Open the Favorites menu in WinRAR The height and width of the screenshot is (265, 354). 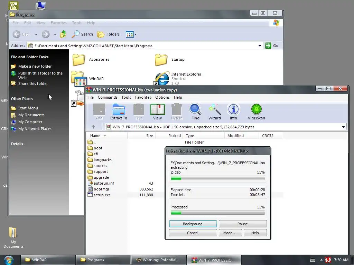143,97
